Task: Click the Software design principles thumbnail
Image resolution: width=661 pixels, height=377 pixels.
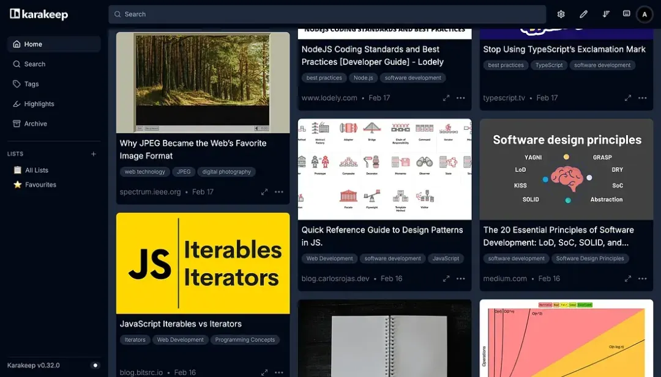Action: (x=566, y=169)
